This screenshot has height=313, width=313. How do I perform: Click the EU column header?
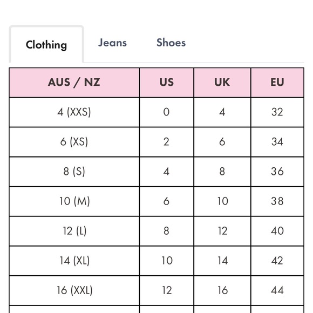coord(277,83)
